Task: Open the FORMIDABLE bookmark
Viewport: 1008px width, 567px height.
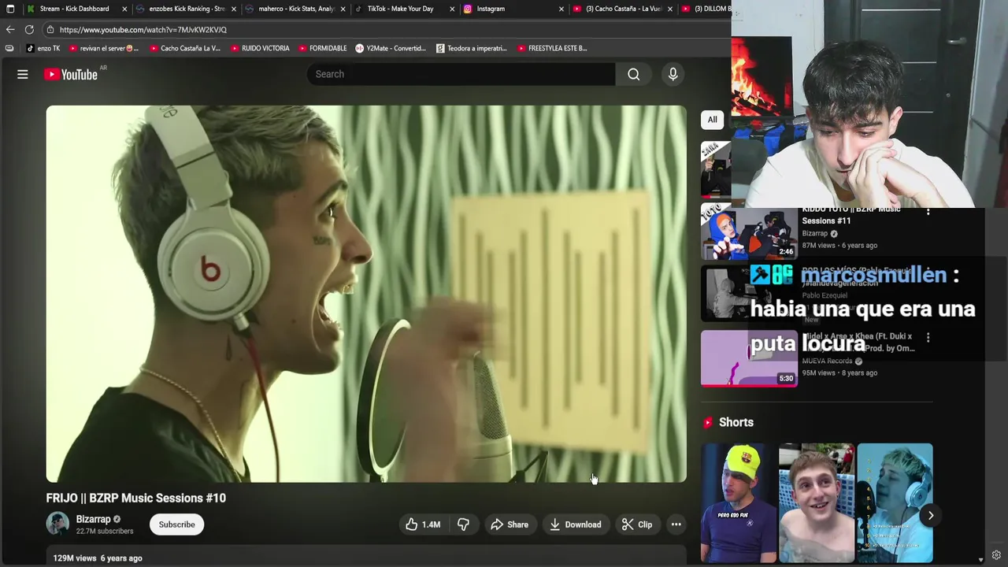Action: pos(322,48)
